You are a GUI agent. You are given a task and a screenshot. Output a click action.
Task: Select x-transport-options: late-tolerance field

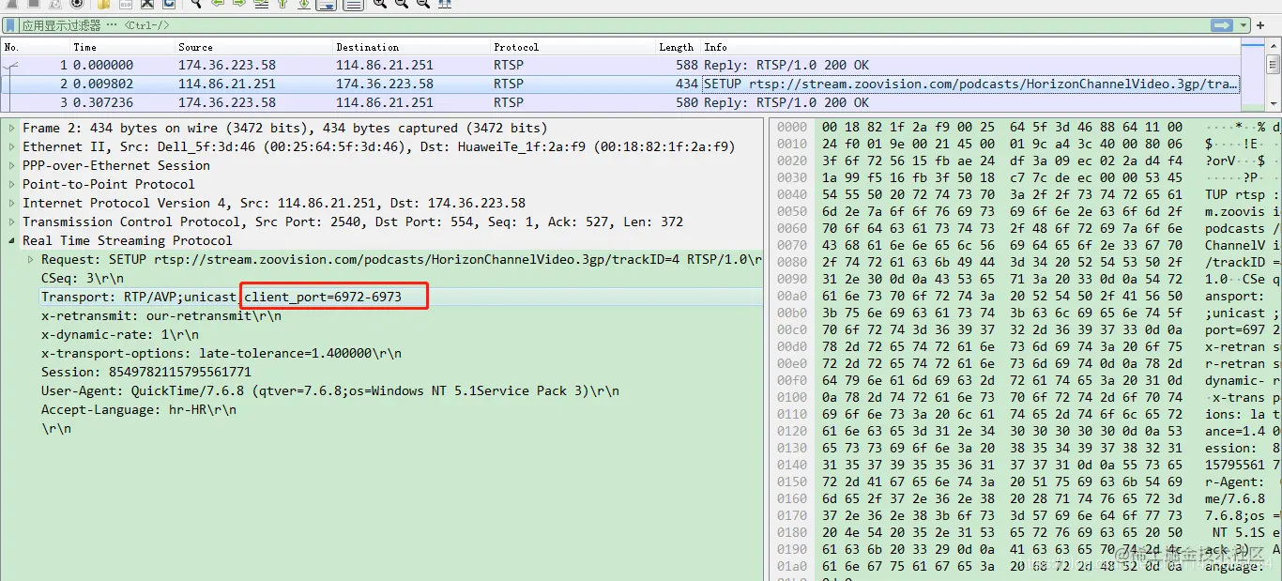[x=221, y=354]
